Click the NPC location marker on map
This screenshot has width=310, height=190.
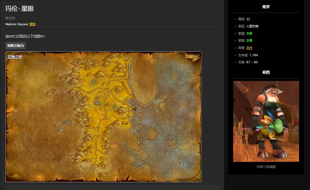pyautogui.click(x=135, y=109)
